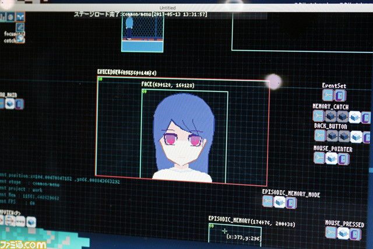Select the branch-shaped tool icon at top left
Image resolution: width=373 pixels, height=249 pixels.
point(20,17)
